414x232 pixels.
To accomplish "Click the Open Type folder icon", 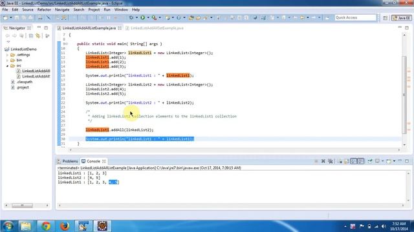I will (191, 17).
